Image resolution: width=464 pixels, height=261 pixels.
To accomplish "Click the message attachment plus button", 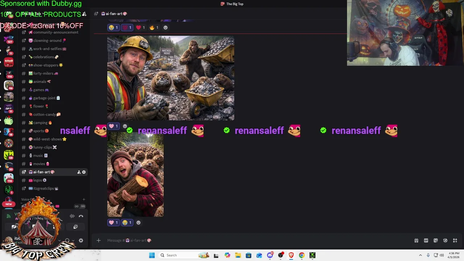I will click(99, 240).
